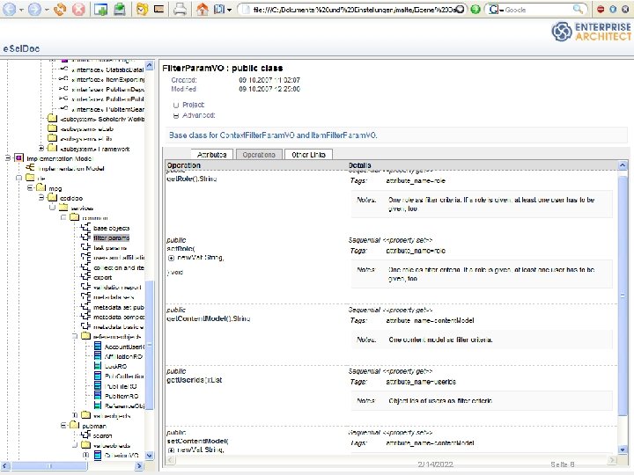Open the PubCollection class entry
Image resolution: width=634 pixels, height=475 pixels.
(x=124, y=376)
